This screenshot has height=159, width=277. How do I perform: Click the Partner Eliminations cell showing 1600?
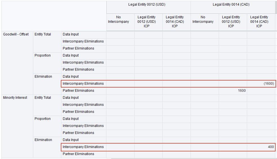click(233, 91)
